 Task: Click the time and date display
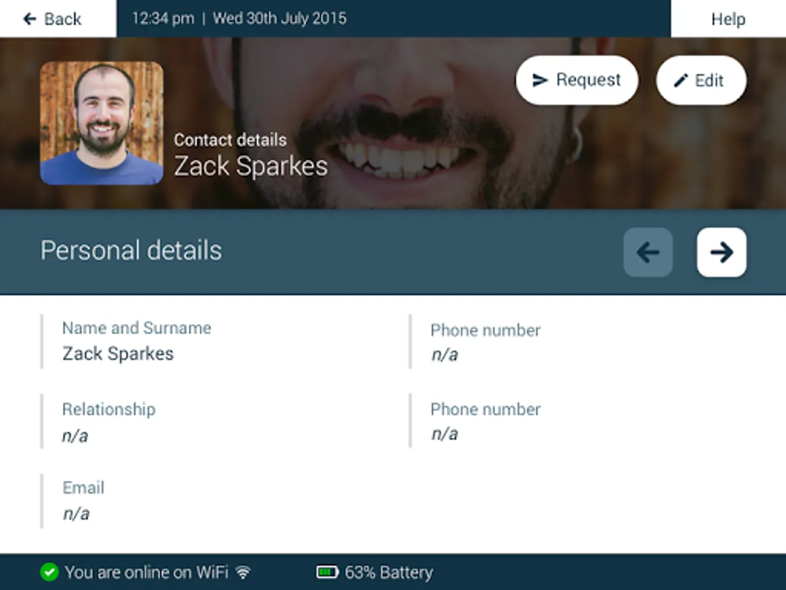click(239, 18)
